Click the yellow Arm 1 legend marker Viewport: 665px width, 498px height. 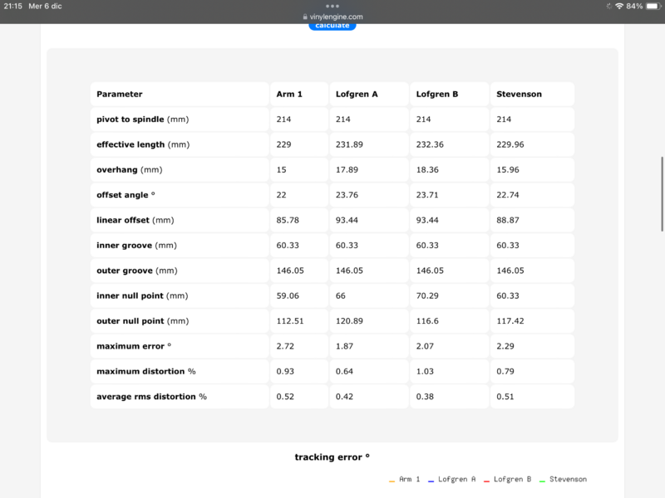click(x=392, y=480)
